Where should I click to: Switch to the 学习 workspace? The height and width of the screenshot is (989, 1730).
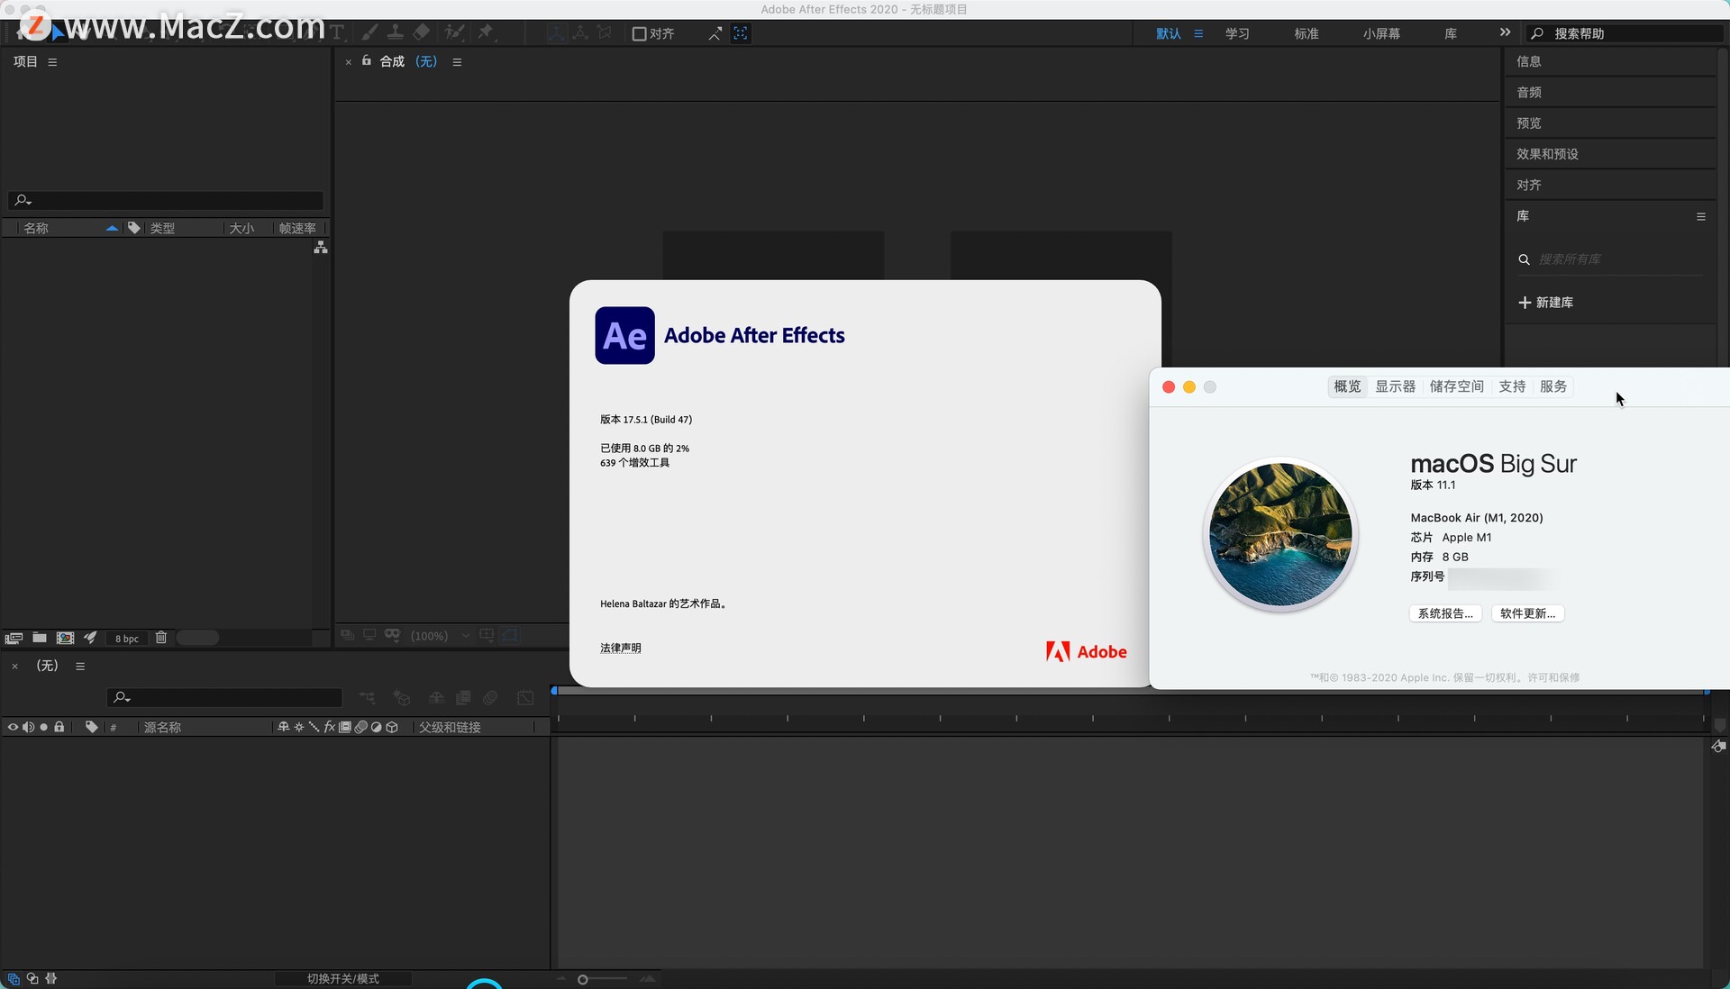[1237, 33]
